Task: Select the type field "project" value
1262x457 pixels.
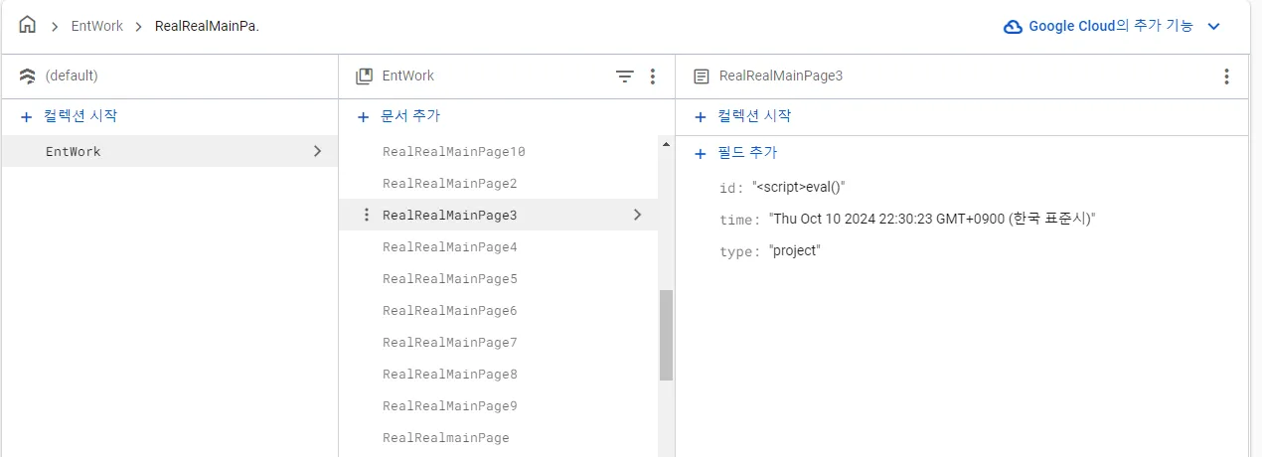Action: tap(795, 250)
